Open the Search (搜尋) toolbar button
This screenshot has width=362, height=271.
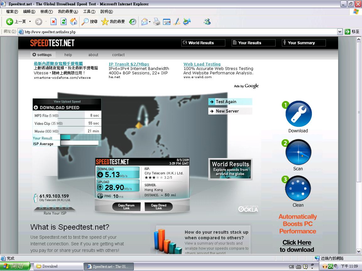coord(90,22)
